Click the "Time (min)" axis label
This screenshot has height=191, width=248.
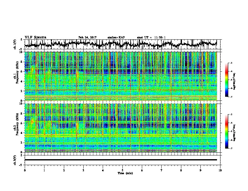pos(125,173)
